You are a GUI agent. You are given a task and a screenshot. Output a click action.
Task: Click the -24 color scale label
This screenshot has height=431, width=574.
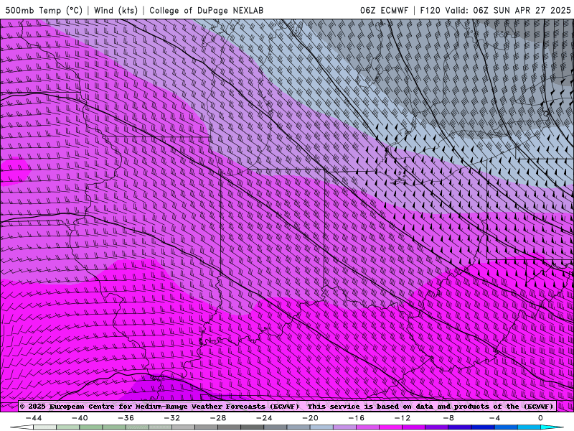tap(264, 418)
